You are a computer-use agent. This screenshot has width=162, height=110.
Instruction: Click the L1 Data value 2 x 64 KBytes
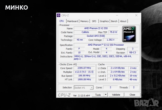pyautogui.click(x=117, y=68)
